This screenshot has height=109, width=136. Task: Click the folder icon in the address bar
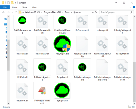(x=20, y=12)
